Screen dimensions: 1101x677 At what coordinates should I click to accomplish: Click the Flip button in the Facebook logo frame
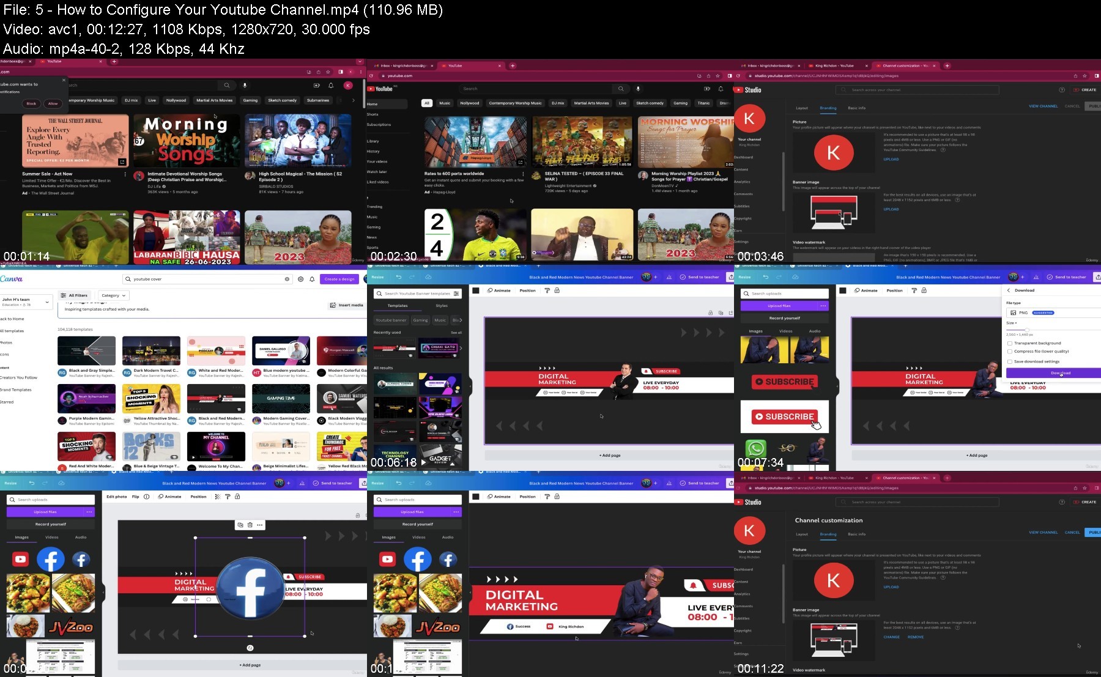click(x=135, y=497)
